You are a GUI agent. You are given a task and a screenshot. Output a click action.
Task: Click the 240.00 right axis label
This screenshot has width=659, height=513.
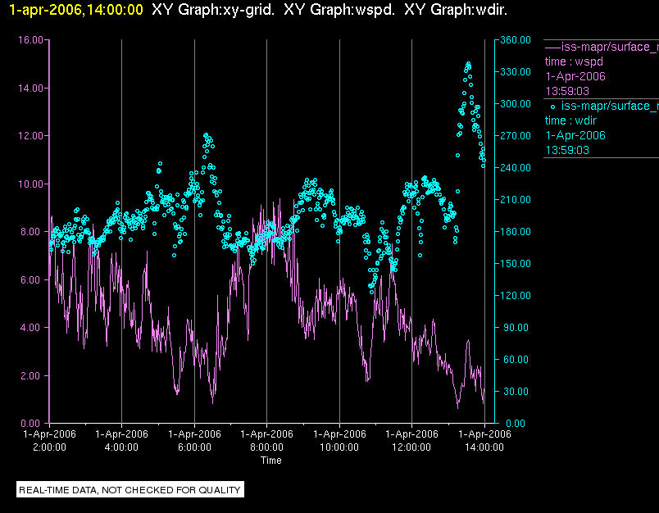click(x=516, y=168)
